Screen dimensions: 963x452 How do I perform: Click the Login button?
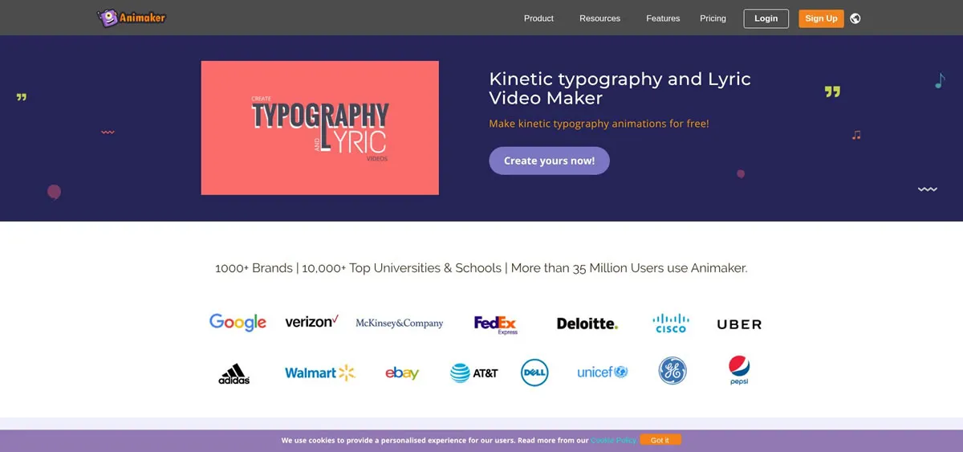tap(766, 18)
